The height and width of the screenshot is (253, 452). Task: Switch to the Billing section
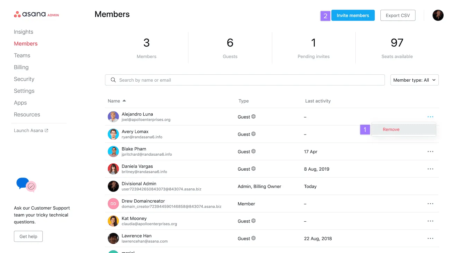(21, 67)
